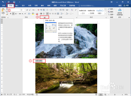Toggle underline formatting U
This screenshot has height=96, width=131.
(16, 14)
